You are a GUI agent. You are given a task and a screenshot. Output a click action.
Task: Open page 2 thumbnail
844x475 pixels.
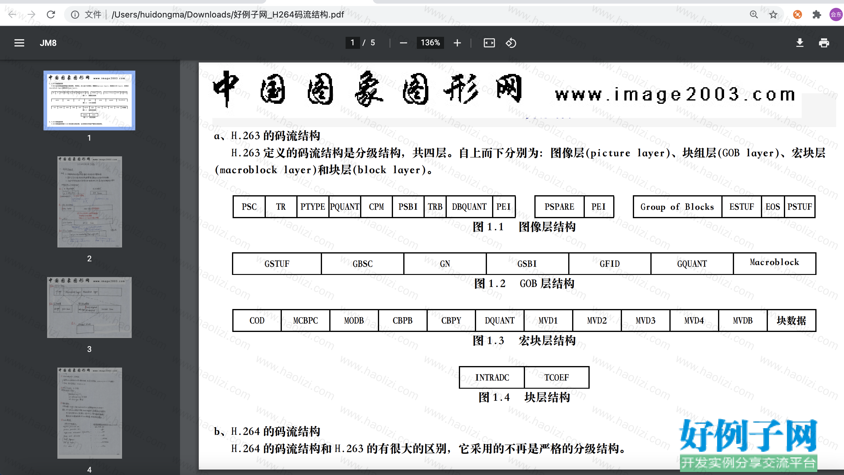click(x=89, y=202)
